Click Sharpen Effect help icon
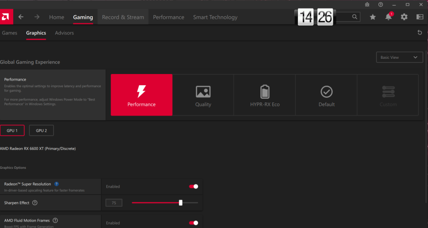 click(34, 203)
